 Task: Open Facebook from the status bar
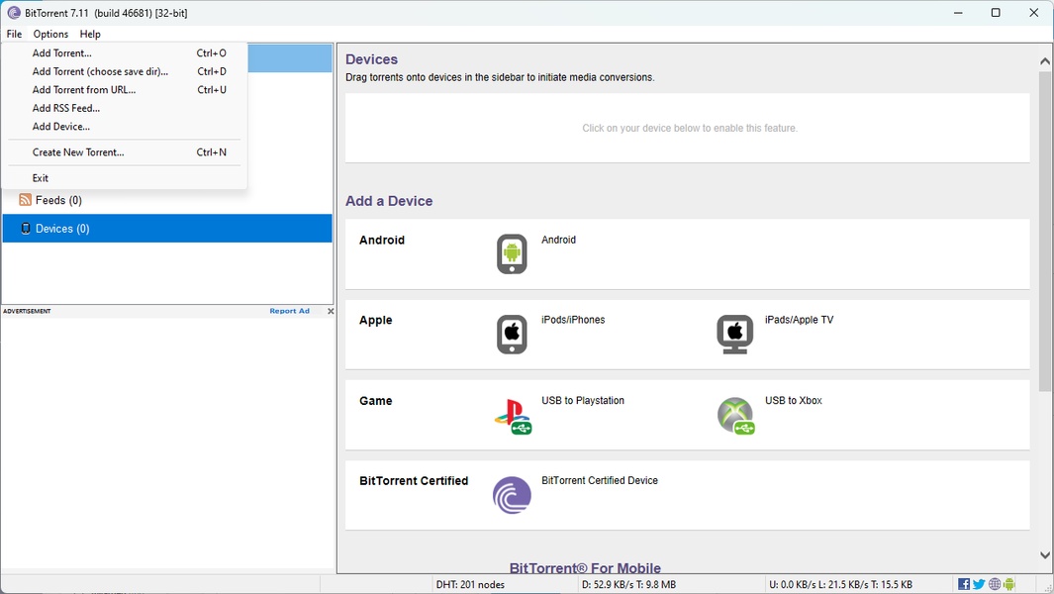pyautogui.click(x=964, y=583)
